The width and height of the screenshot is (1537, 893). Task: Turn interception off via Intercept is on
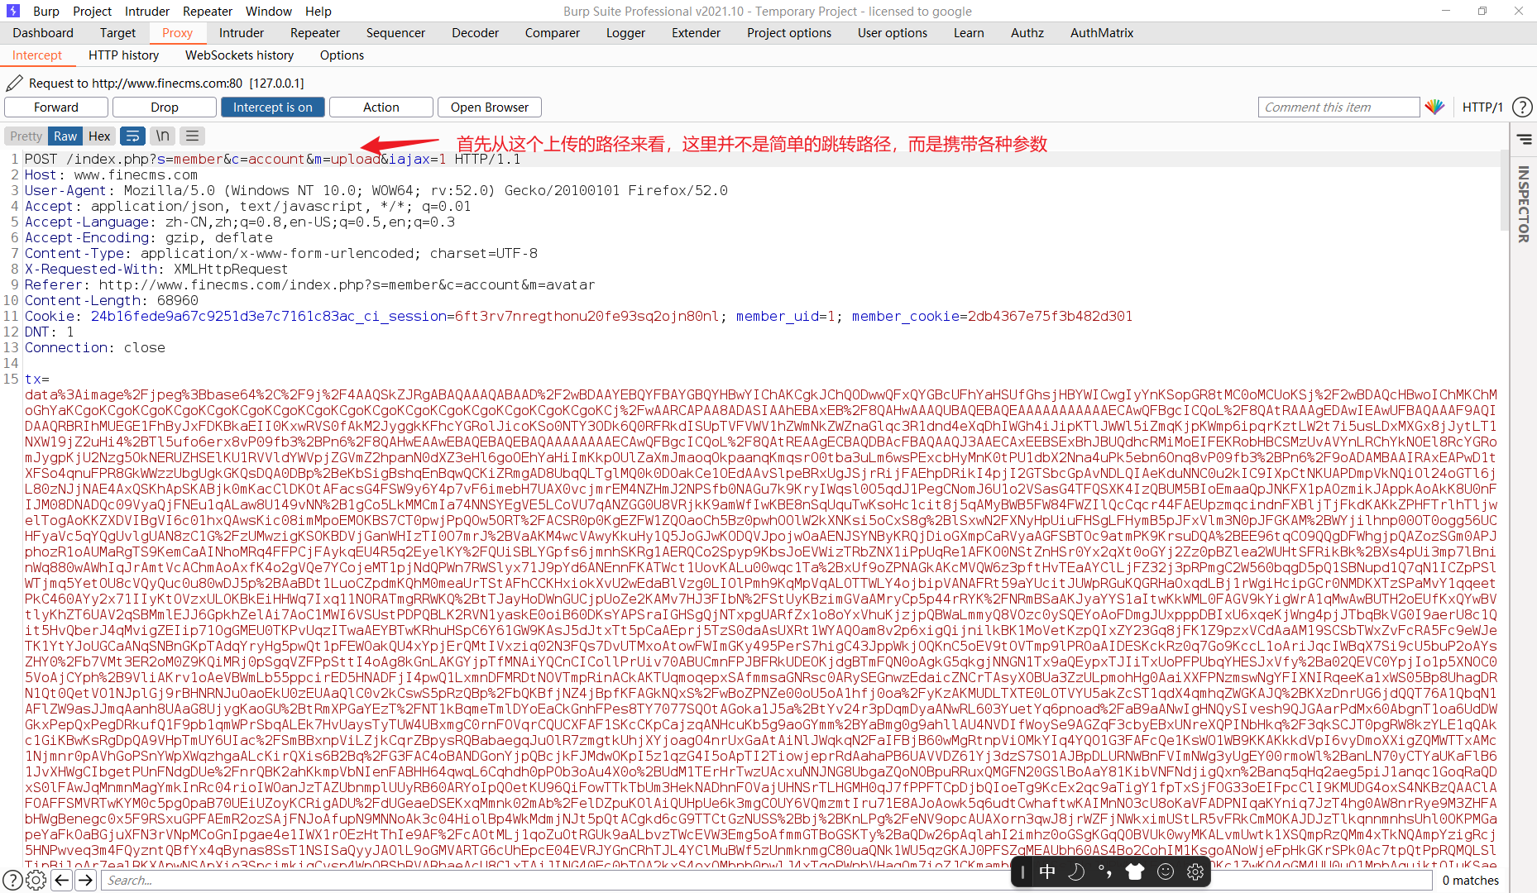click(273, 107)
